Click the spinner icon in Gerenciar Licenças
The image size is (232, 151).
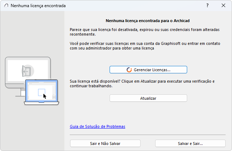point(129,70)
